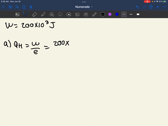Undo the last stroke

click(x=137, y=7)
